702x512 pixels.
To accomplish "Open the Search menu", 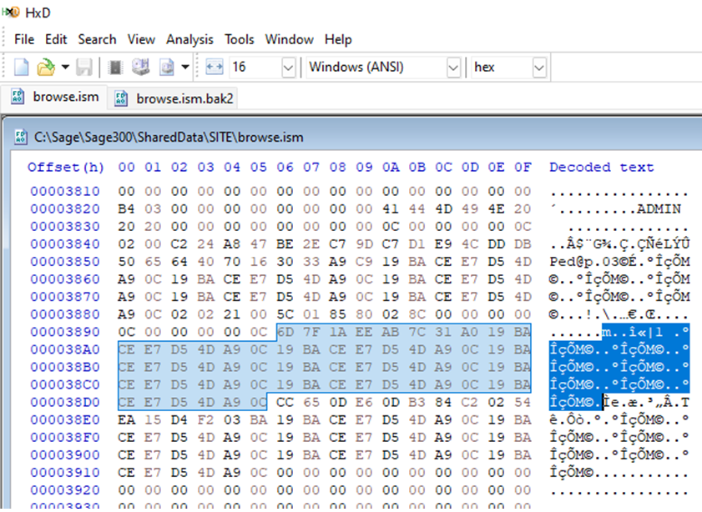I will 98,39.
